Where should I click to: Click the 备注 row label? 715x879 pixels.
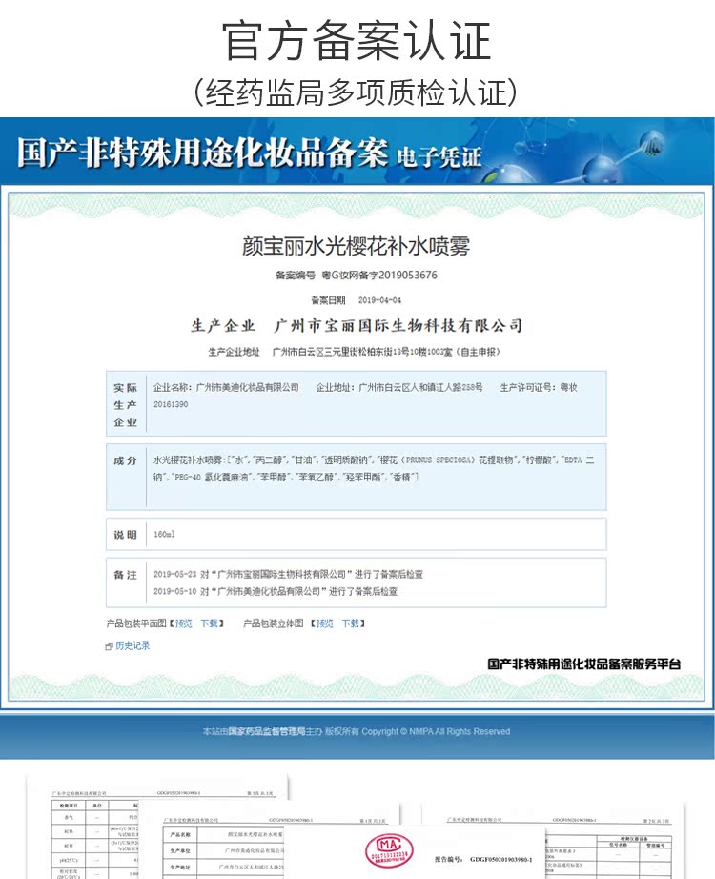tap(125, 575)
